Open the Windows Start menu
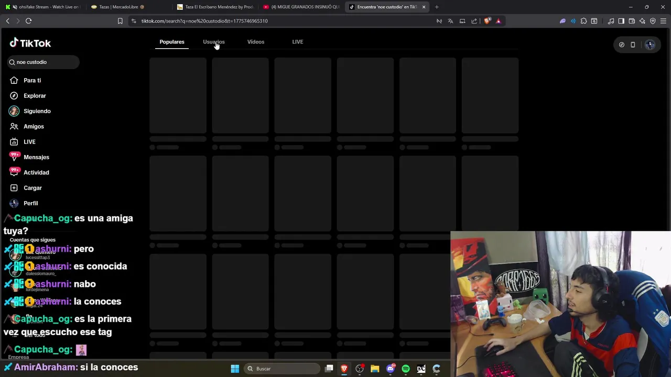Viewport: 671px width, 377px height. coord(235,369)
